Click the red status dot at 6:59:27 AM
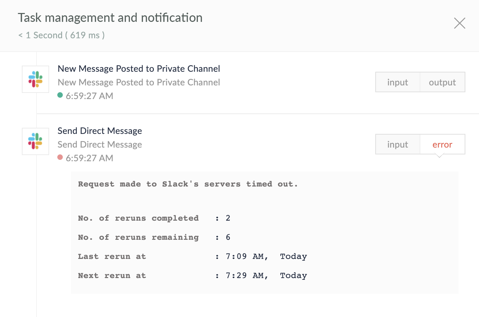 (60, 157)
